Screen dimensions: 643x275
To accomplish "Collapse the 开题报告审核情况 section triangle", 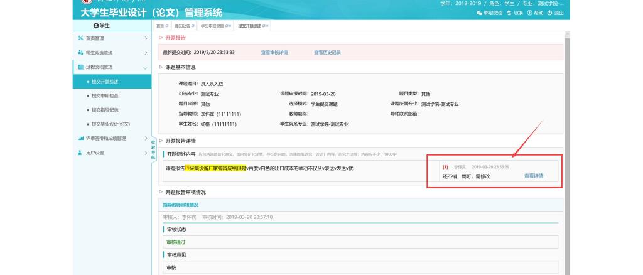I will click(x=161, y=192).
